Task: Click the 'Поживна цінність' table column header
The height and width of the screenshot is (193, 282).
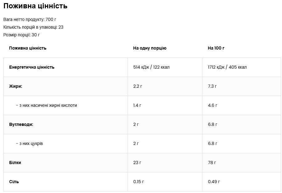Action: tap(28, 48)
